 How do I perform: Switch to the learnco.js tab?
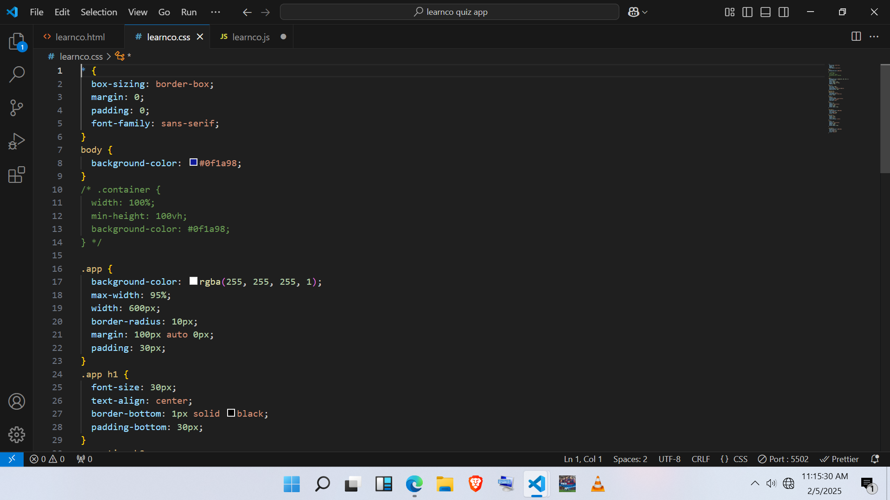(x=251, y=37)
